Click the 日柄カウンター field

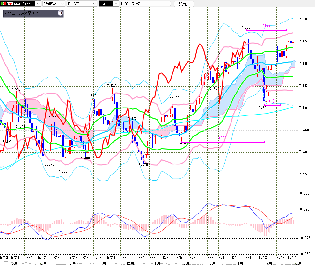tap(145, 3)
